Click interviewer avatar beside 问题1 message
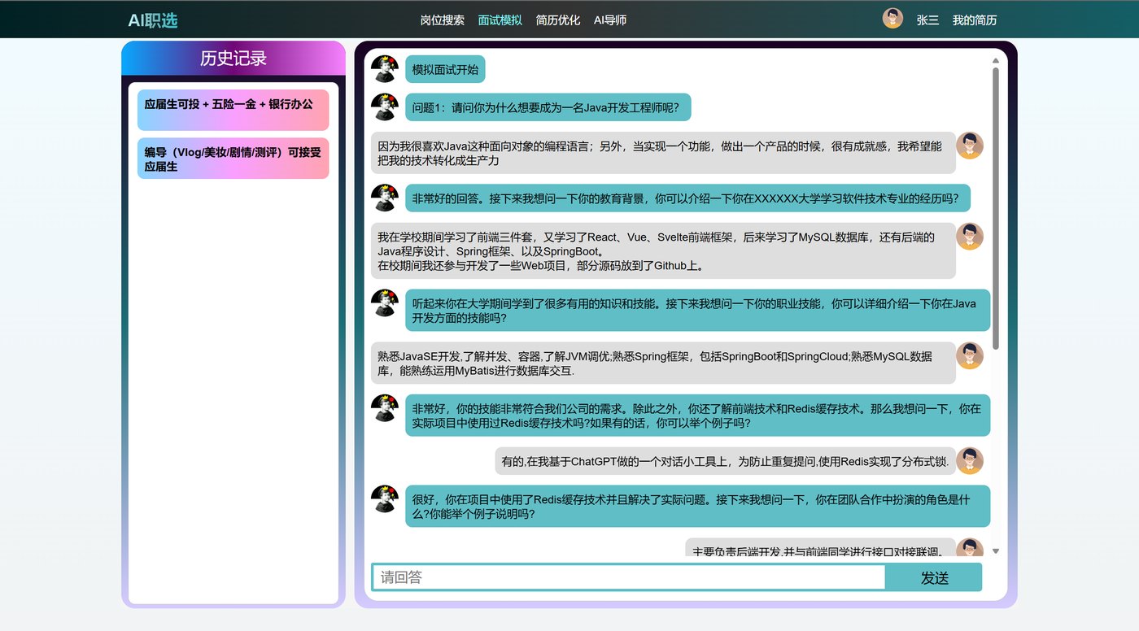The image size is (1139, 631). click(384, 107)
